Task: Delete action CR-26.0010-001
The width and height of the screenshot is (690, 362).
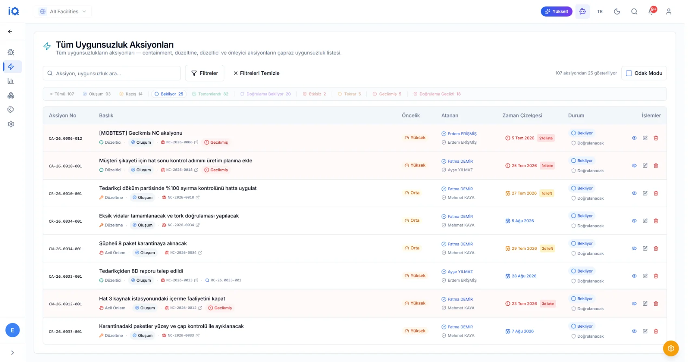Action: [656, 193]
